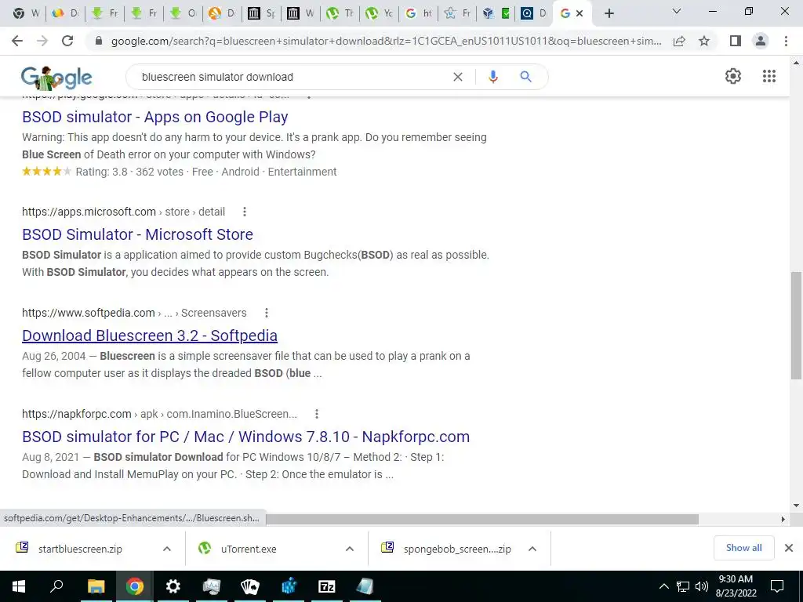Switch to the uTorrent tab labeled Yc

pos(380,13)
